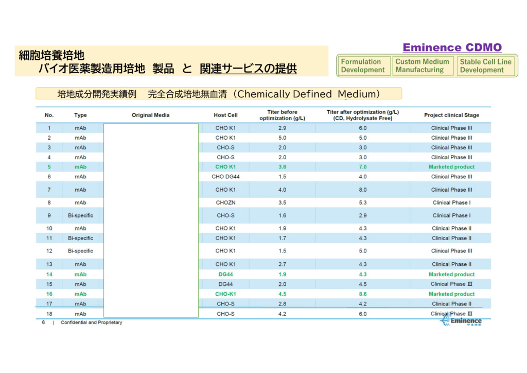The height and width of the screenshot is (373, 527).
Task: Click the "Confidential and Proprietary" footer text
Action: [92, 322]
